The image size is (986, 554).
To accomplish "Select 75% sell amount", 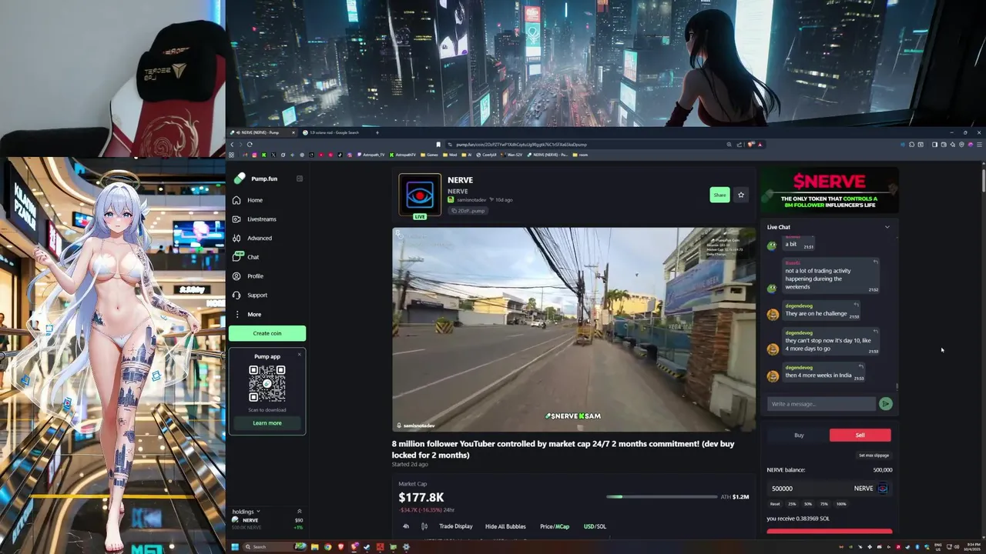I will 824,504.
